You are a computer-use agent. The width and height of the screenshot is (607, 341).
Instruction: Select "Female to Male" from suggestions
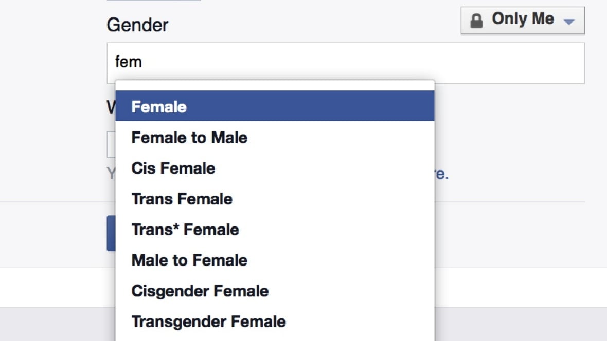189,138
